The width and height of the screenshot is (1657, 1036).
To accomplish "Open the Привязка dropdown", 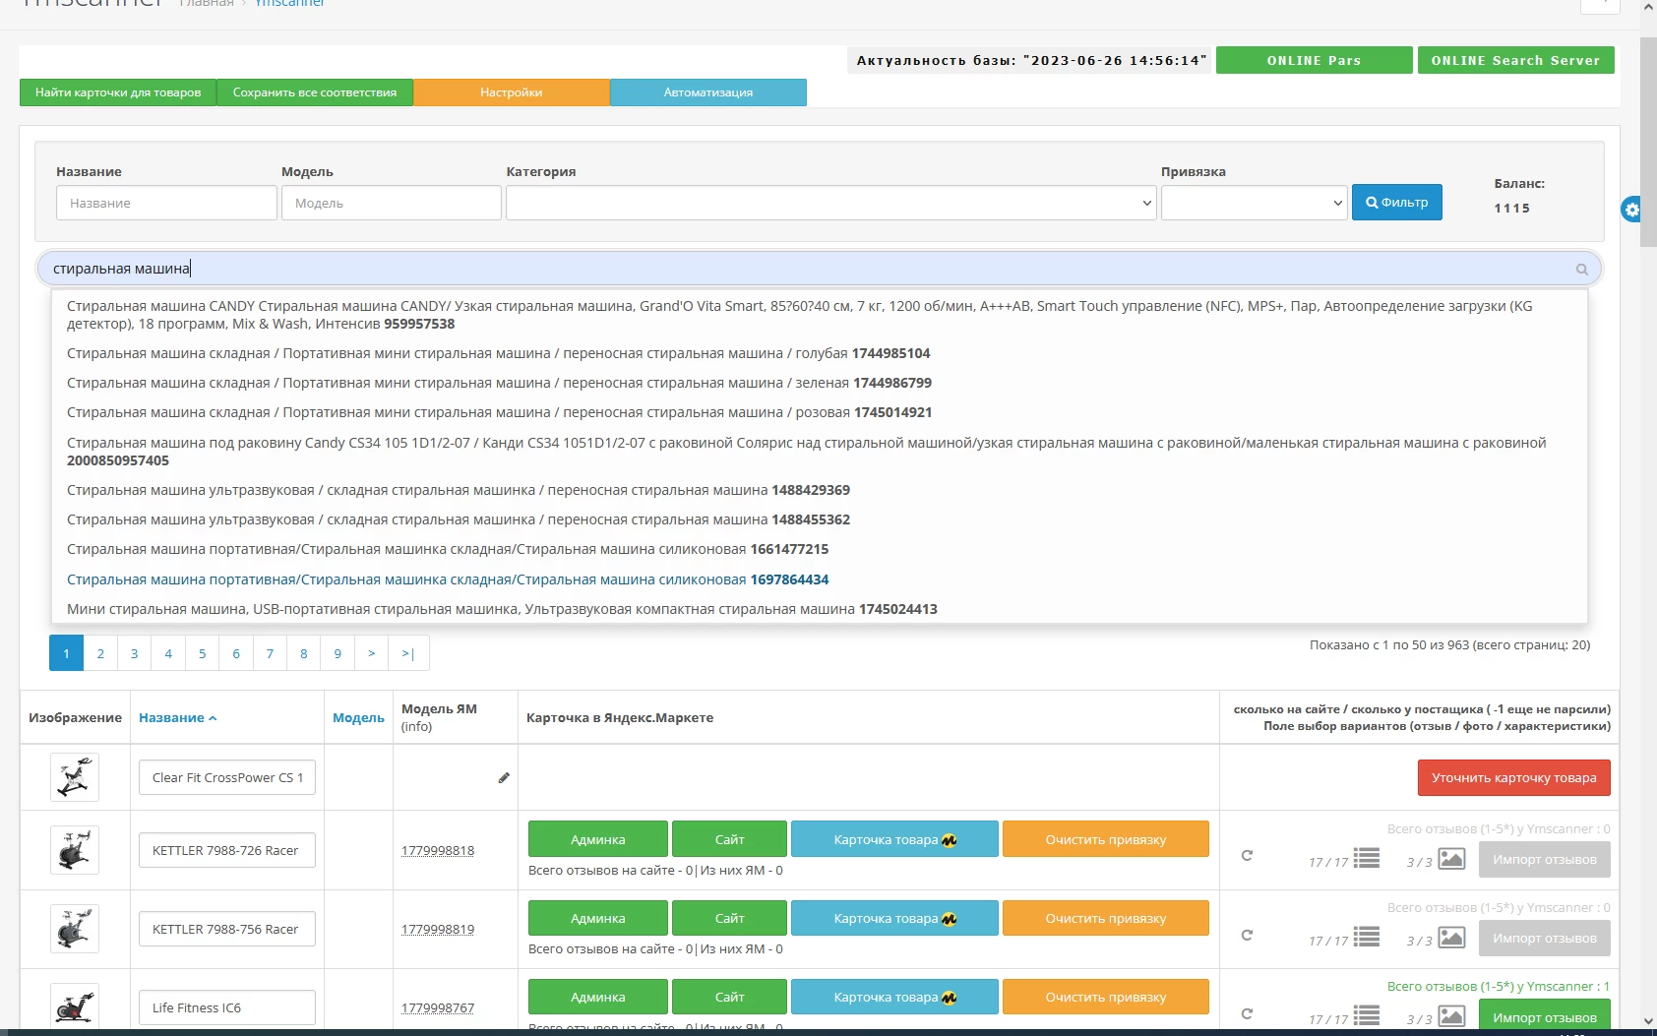I will [1254, 204].
